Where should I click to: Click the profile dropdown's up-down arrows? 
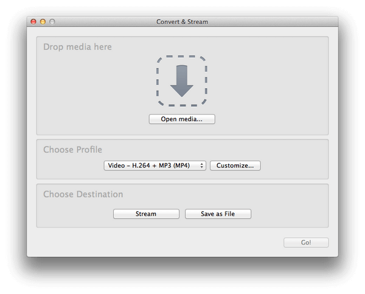click(201, 166)
